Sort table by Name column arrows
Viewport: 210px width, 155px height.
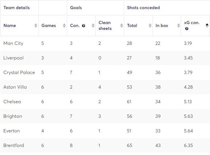pos(36,26)
